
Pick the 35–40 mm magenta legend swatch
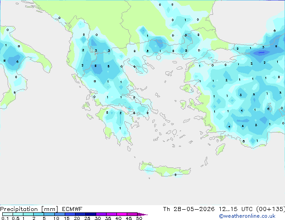[111, 214]
